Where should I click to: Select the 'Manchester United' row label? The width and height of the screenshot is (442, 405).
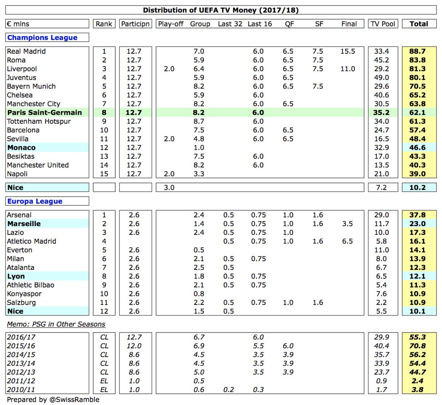click(x=38, y=165)
